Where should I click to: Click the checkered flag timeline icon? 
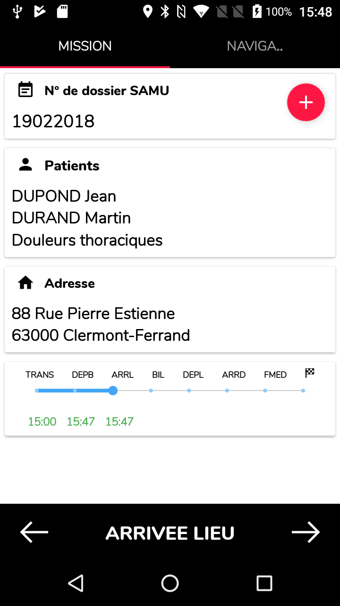(x=309, y=373)
